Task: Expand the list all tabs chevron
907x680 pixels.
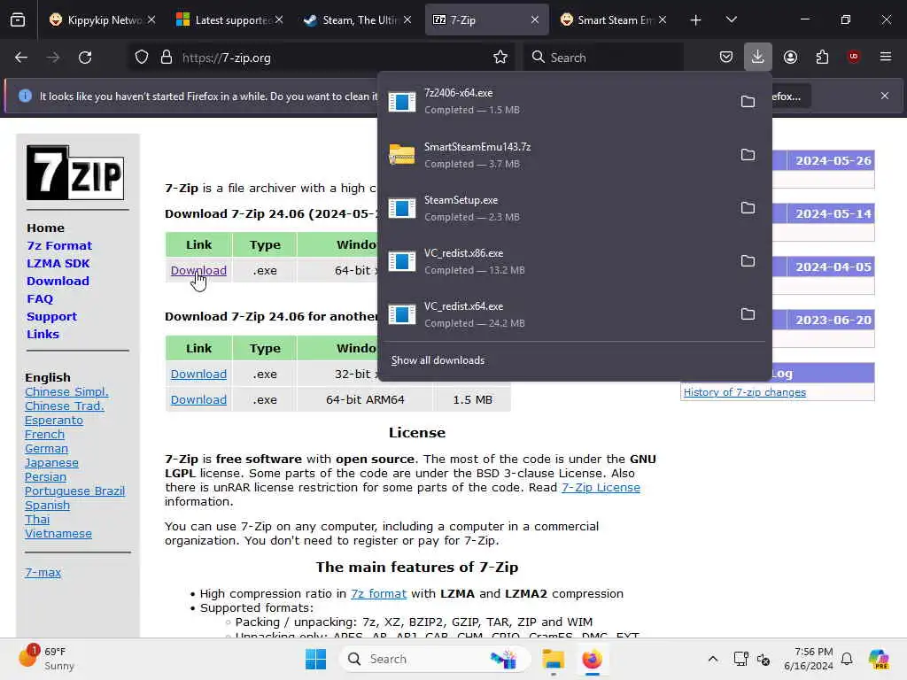Action: coord(731,19)
